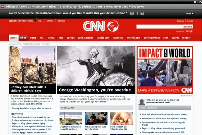
Task: Open Iceland volcano leaves travelers in limbo
Action: tap(33, 120)
